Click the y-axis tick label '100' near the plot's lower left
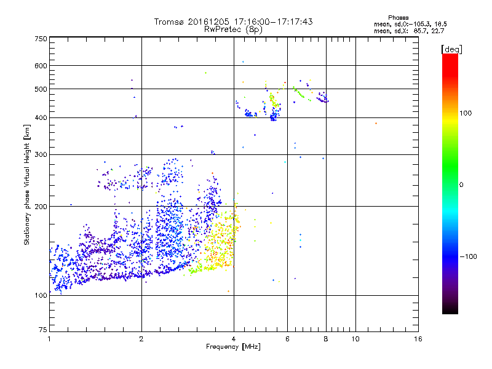 tap(41, 295)
